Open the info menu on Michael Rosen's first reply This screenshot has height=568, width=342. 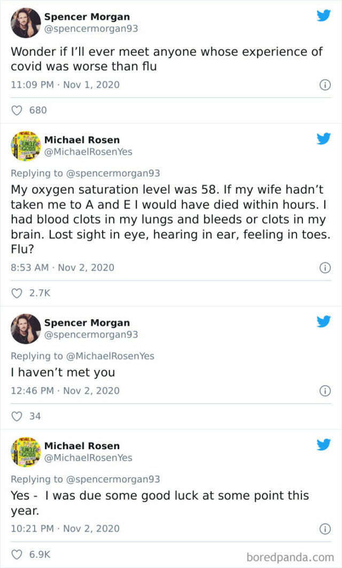pos(325,267)
